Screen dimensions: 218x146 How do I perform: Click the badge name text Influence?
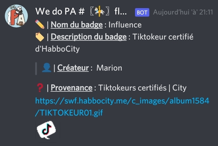(x=125, y=25)
